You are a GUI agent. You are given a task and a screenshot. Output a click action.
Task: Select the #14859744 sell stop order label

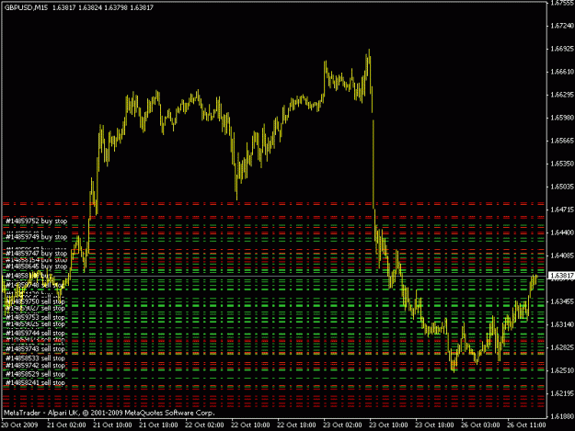(x=35, y=334)
